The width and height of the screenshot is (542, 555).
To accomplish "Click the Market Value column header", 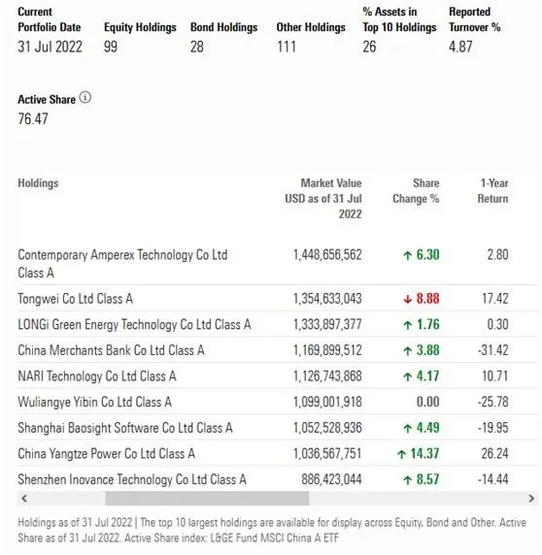I will [323, 199].
